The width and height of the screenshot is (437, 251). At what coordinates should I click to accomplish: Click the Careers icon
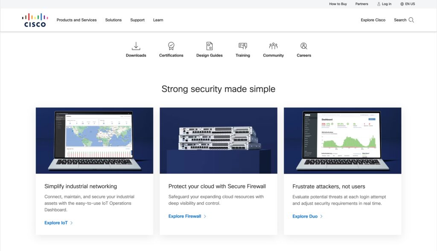[x=303, y=45]
